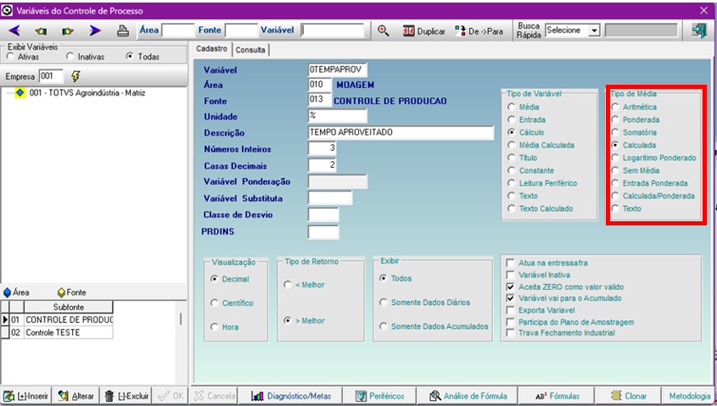Choose Média Calculada variable type

click(511, 145)
